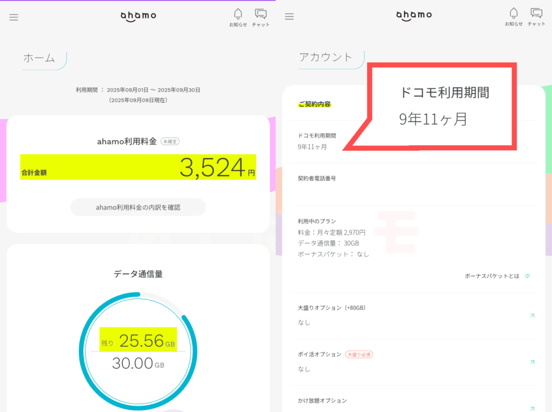Click the ポイ活オプション label

(x=320, y=354)
